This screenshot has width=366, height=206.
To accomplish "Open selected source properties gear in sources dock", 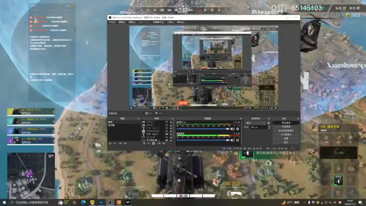I will click(x=153, y=143).
